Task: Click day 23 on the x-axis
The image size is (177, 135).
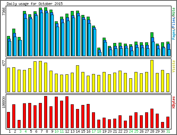Action: (x=126, y=131)
